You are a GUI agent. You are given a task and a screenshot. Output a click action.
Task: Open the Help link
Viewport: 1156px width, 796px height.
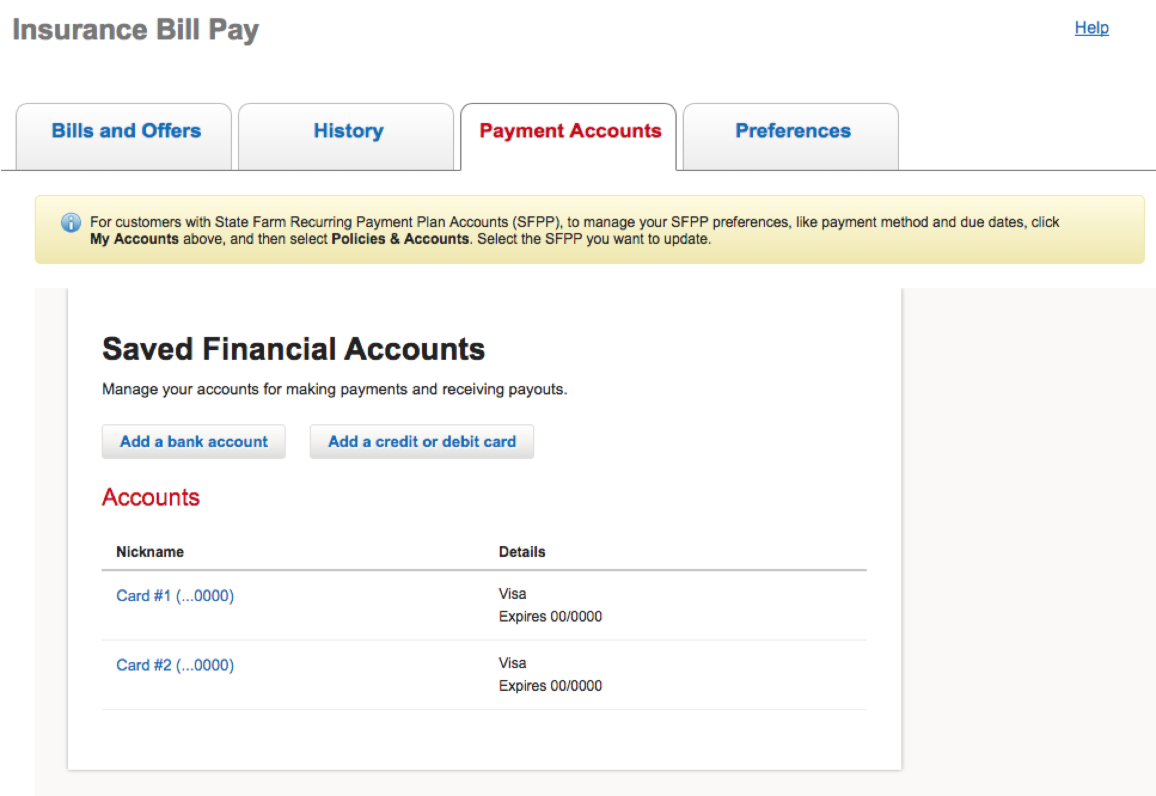click(1091, 28)
